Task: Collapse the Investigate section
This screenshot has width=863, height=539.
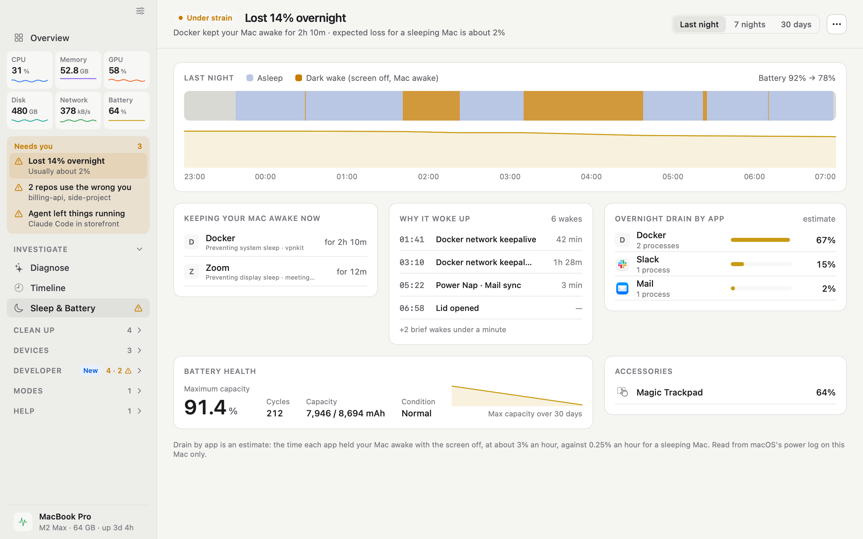Action: tap(140, 249)
